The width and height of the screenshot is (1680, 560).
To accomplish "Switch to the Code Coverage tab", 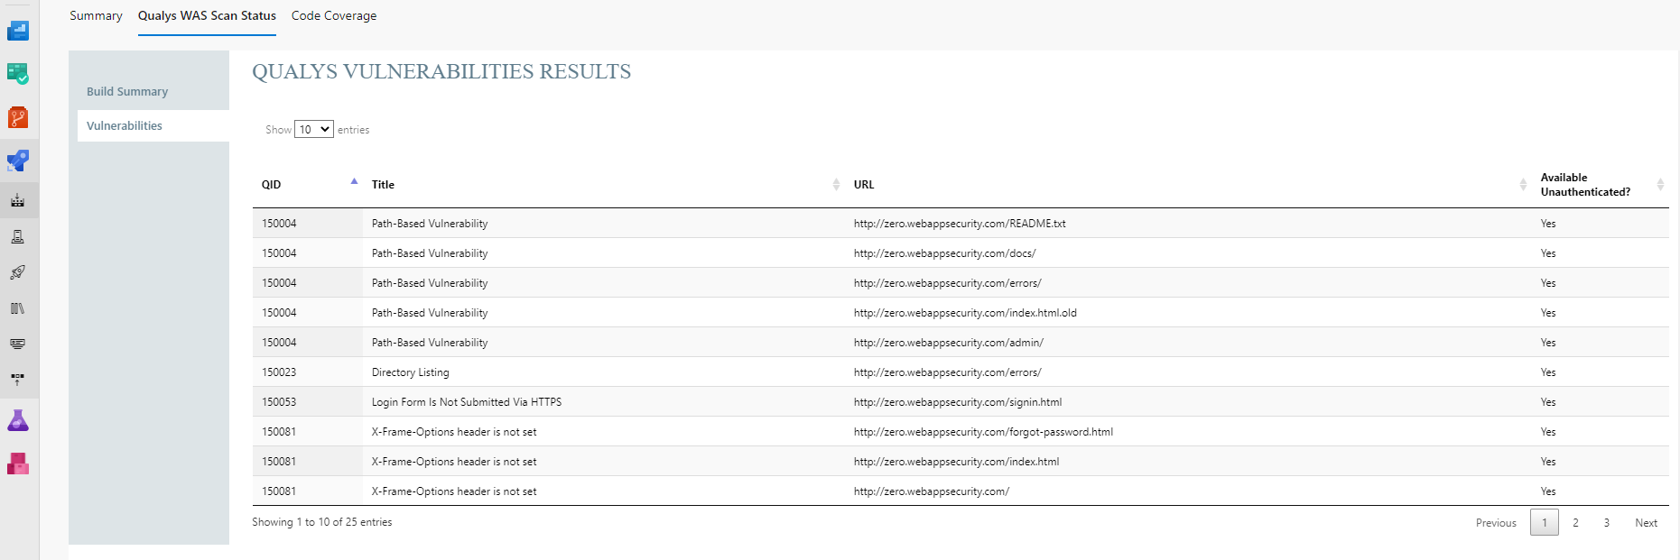I will point(334,16).
